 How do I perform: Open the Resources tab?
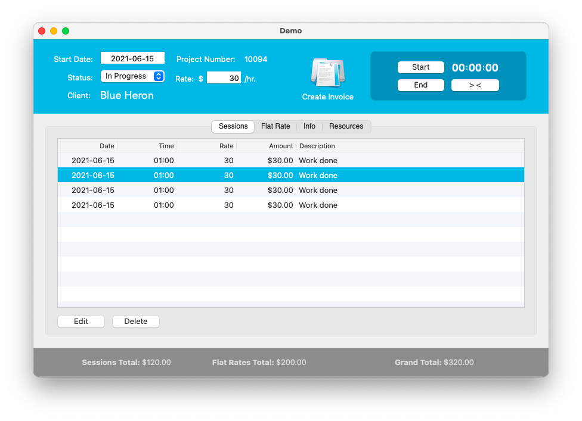pos(346,126)
